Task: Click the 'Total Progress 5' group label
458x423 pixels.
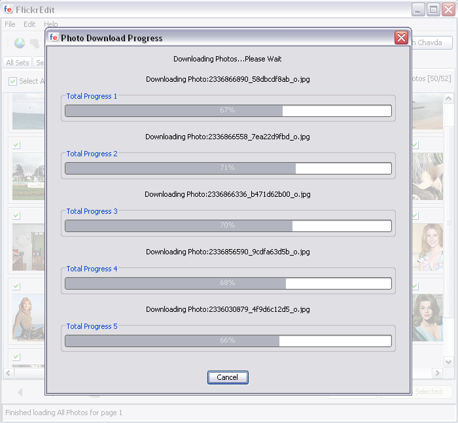Action: click(x=92, y=326)
